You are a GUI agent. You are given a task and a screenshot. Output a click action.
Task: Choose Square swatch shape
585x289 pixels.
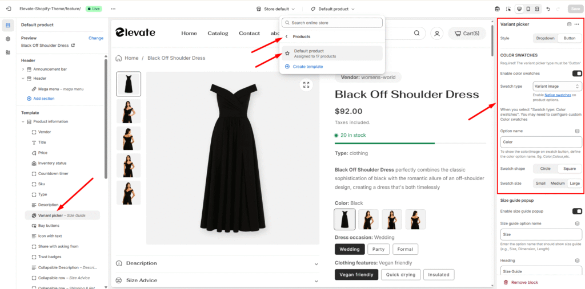coord(570,169)
